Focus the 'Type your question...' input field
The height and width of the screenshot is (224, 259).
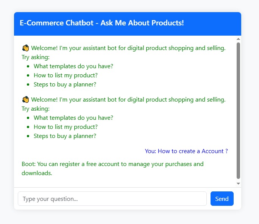112,199
